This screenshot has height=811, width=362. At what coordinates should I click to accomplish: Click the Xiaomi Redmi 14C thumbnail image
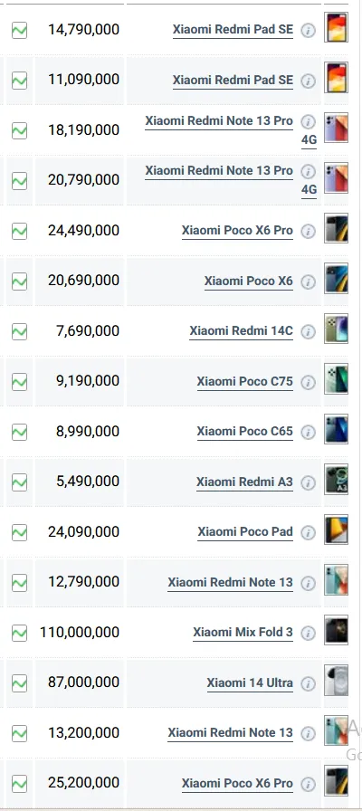click(336, 329)
